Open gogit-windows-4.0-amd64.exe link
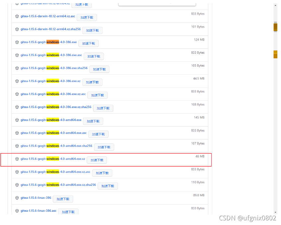 point(51,120)
